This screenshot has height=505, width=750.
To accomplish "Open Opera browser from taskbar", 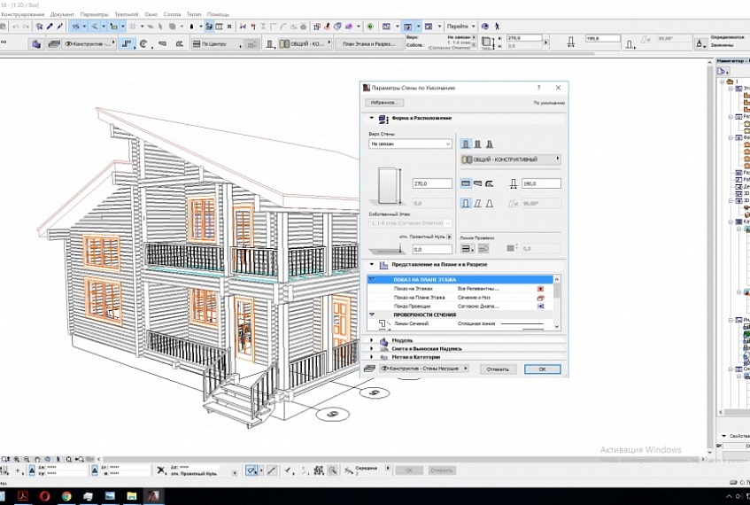I will 44,496.
